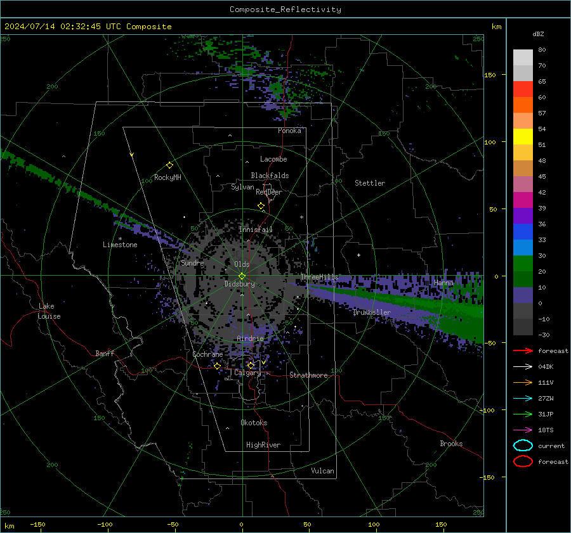This screenshot has height=533, width=571.
Task: Click the Sylvan town label
Action: [x=242, y=187]
